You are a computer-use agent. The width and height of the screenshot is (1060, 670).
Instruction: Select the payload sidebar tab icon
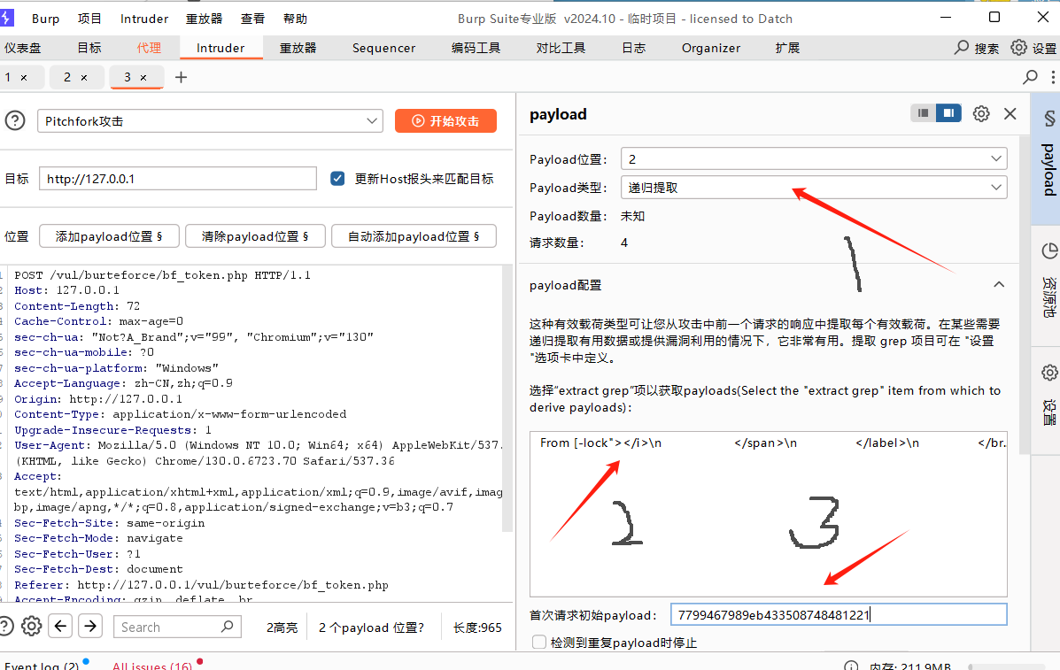coord(1049,119)
